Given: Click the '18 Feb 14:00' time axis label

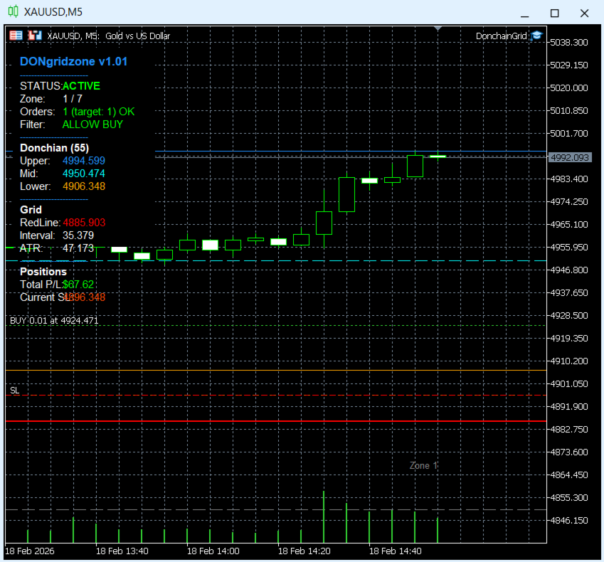Looking at the screenshot, I should click(x=213, y=551).
